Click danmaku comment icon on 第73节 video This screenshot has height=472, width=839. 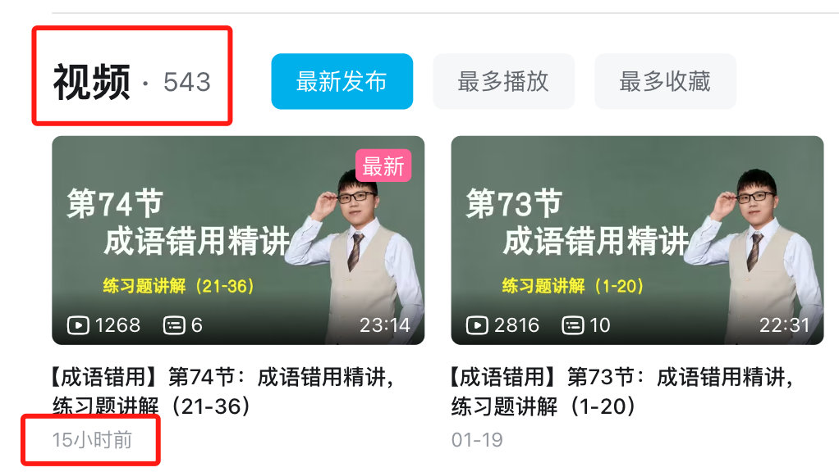[x=572, y=325]
